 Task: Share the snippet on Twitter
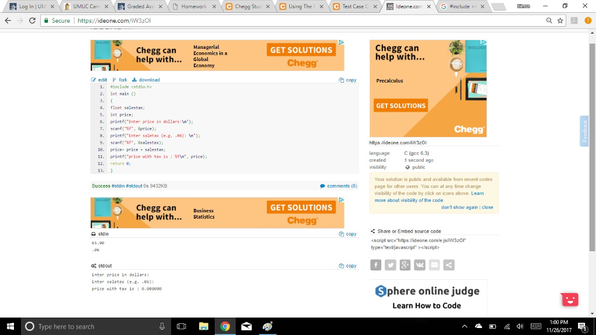tap(391, 265)
